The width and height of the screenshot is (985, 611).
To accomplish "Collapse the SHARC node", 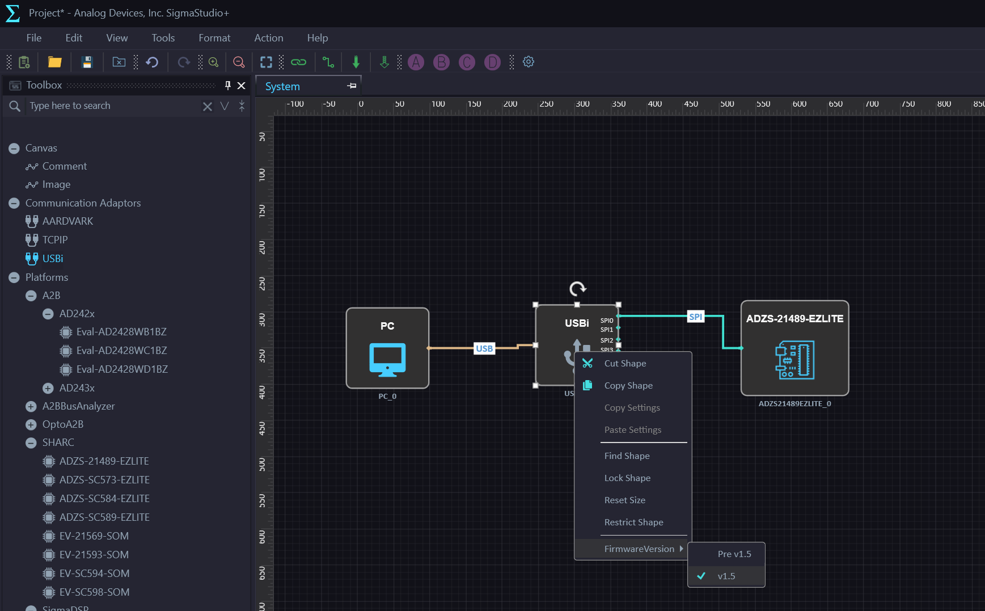I will [x=31, y=443].
